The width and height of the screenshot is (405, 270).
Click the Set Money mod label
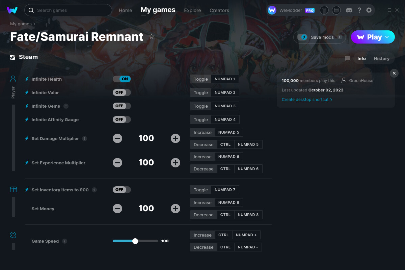[43, 209]
